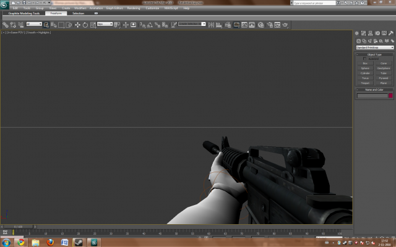
Task: Open Edit Named Selection Sets
Action: [x=174, y=25]
